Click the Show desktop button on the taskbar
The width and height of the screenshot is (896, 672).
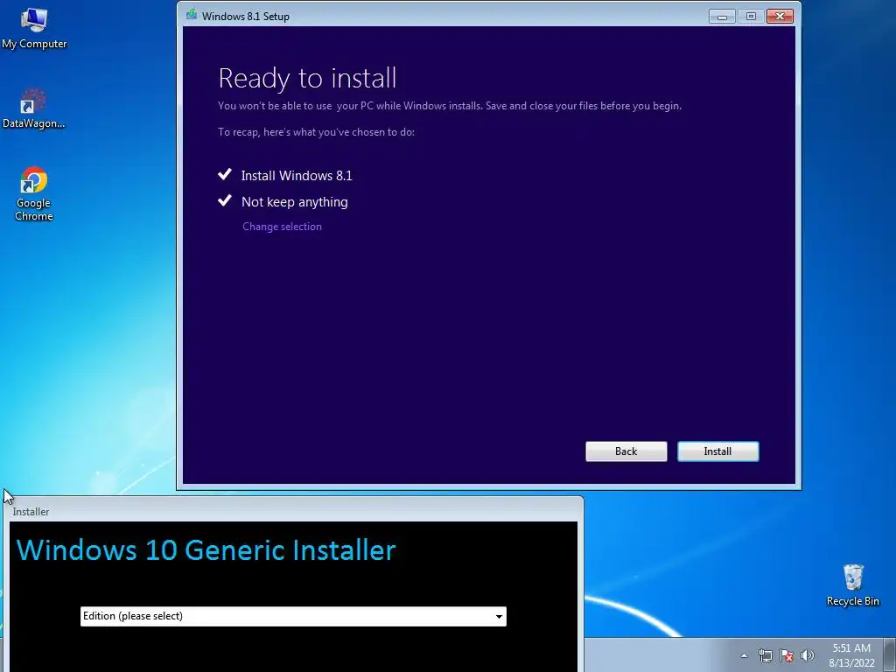click(x=890, y=655)
